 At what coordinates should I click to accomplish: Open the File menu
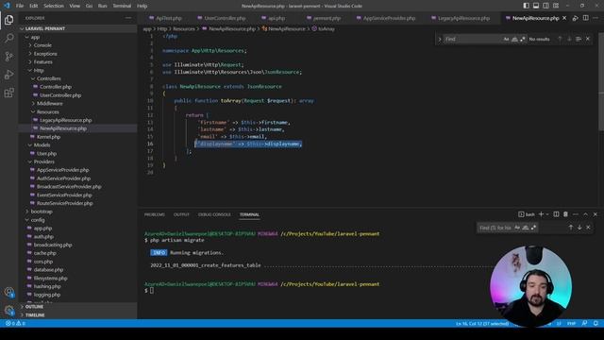click(x=20, y=6)
